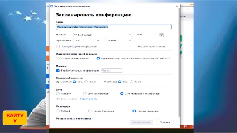This screenshot has width=237, height=133.
Task: Set organizer video to Выкл.
Action: [86, 82]
